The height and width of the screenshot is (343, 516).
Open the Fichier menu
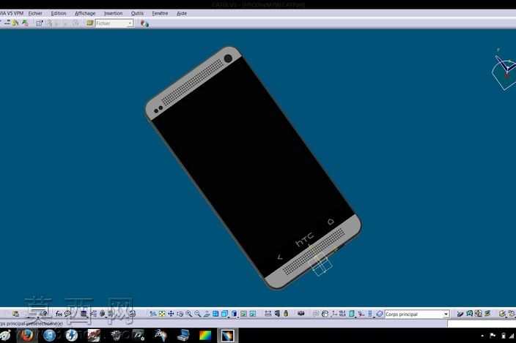(35, 13)
